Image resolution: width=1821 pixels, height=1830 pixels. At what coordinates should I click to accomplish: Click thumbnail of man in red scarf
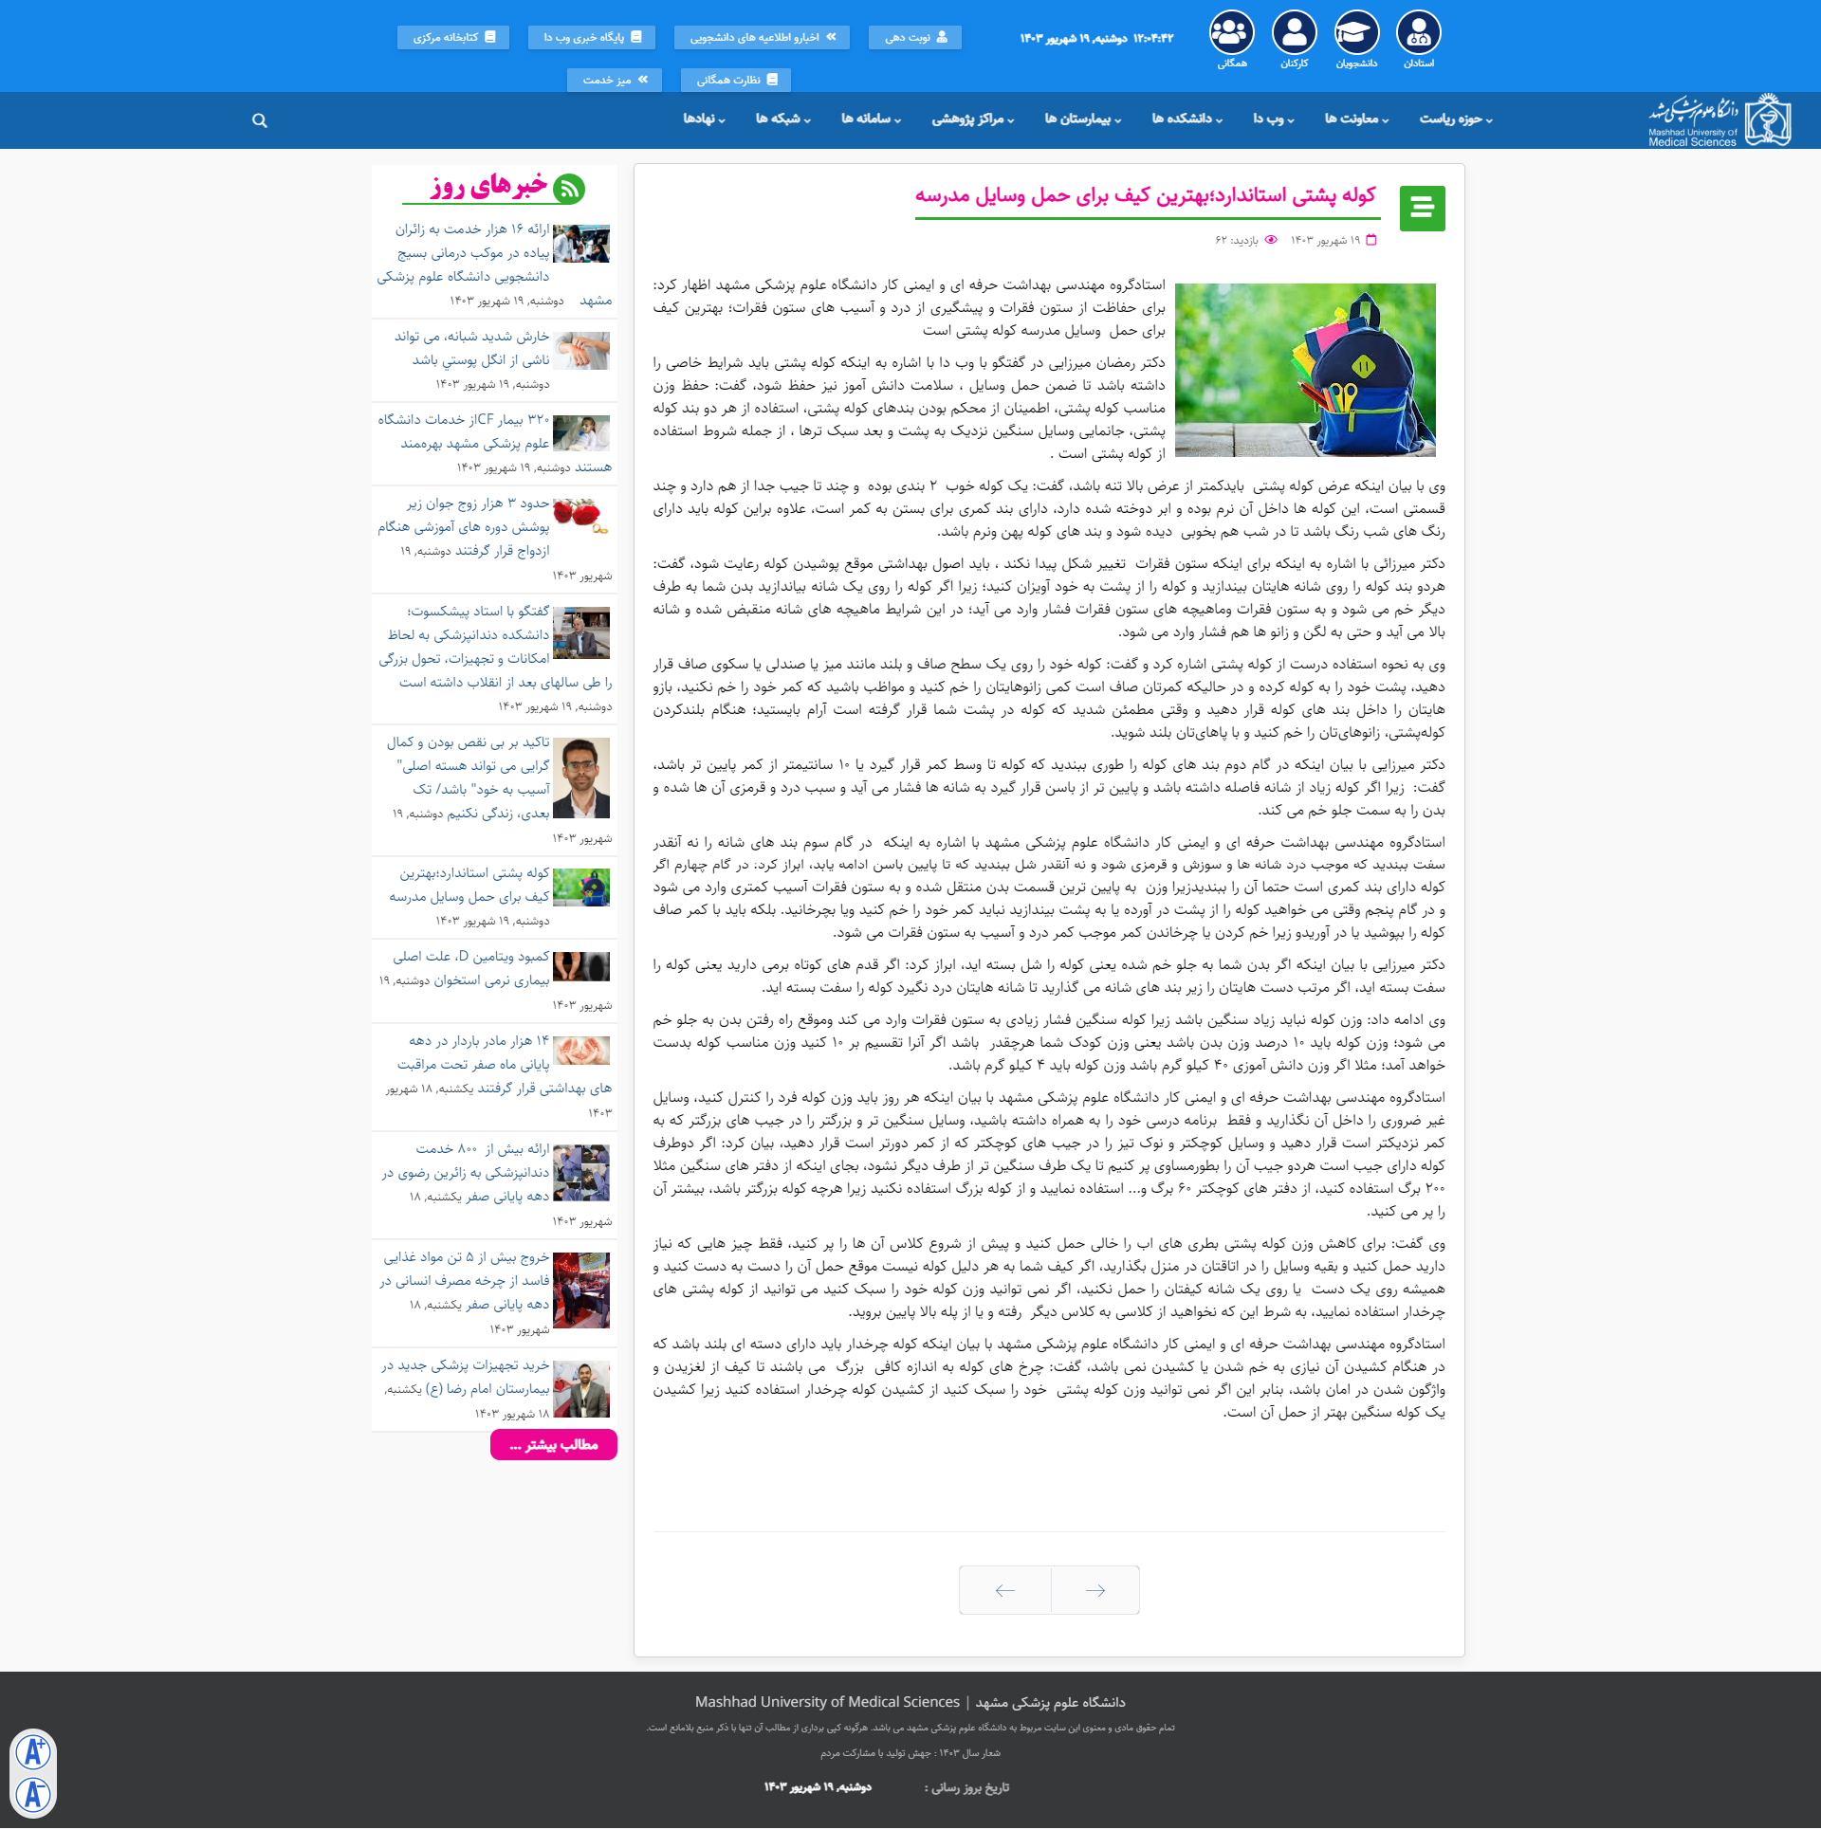click(x=581, y=1388)
